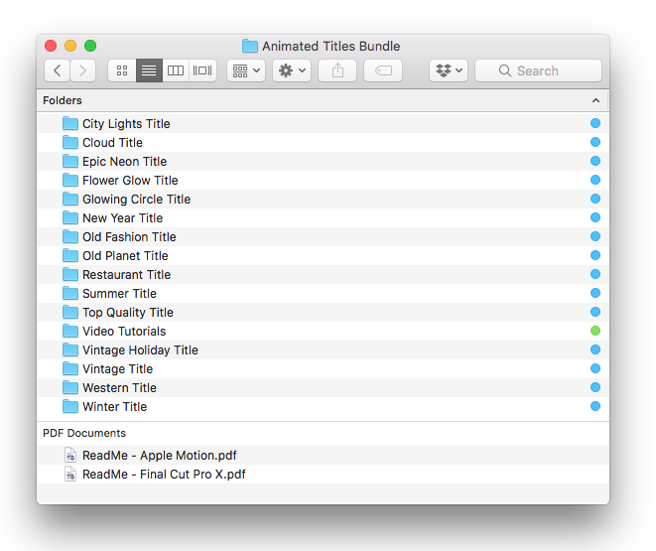Click the Glowing Circle Title name

136,200
